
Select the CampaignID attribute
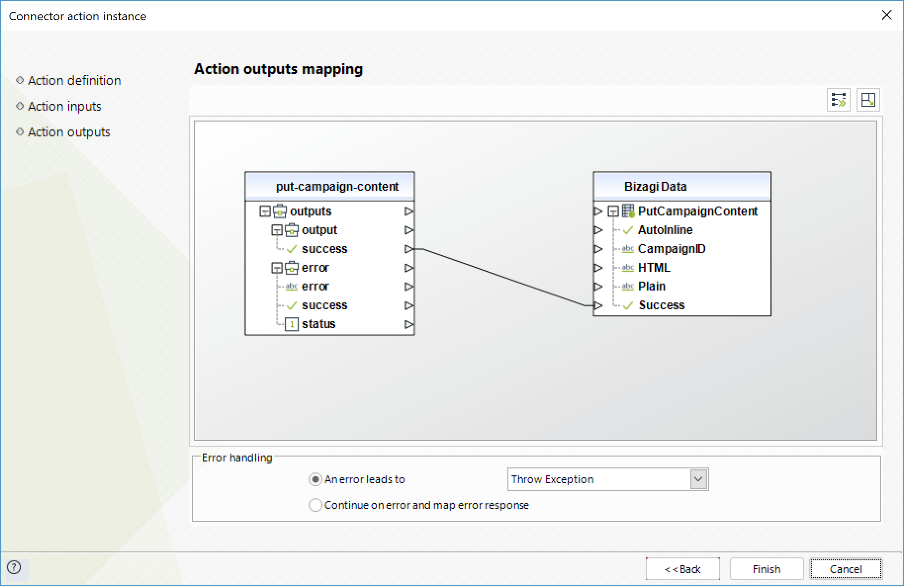(x=672, y=249)
